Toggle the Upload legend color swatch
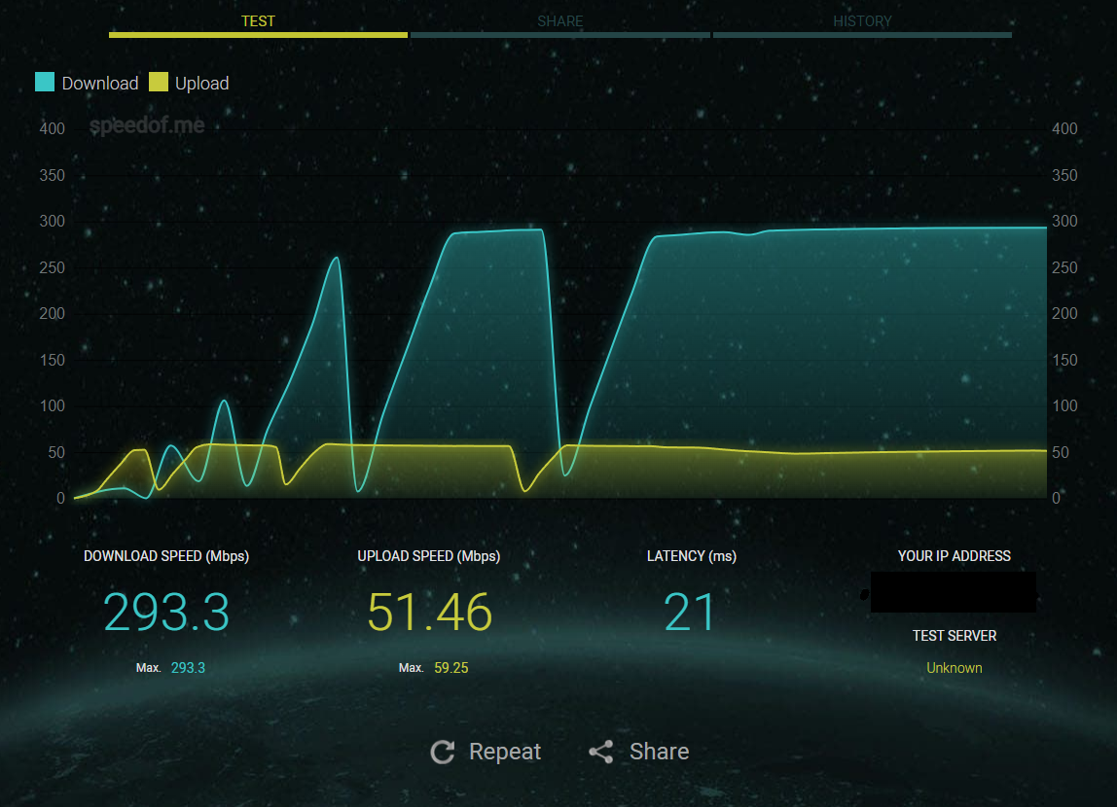The height and width of the screenshot is (807, 1117). 159,82
